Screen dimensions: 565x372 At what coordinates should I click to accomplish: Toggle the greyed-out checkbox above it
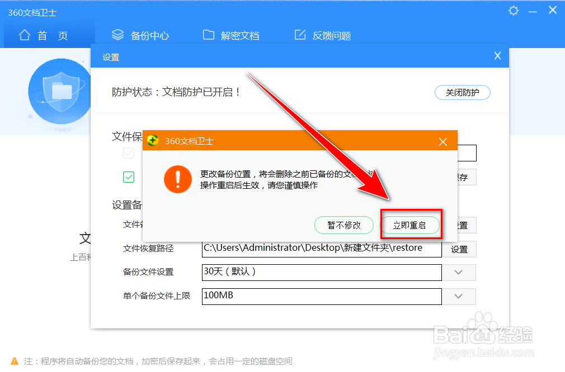pyautogui.click(x=129, y=153)
